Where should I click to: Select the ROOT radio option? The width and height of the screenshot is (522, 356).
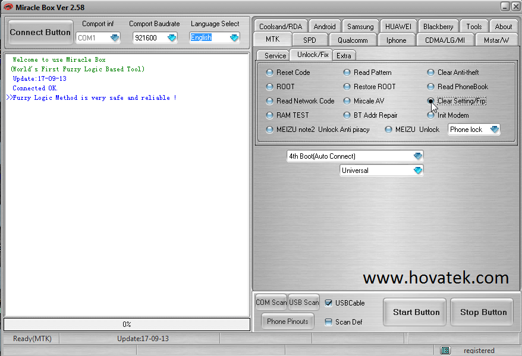pos(280,87)
